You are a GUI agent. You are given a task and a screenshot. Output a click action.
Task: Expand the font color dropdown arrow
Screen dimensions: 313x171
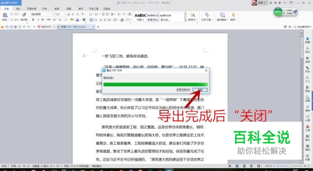[x=80, y=20]
